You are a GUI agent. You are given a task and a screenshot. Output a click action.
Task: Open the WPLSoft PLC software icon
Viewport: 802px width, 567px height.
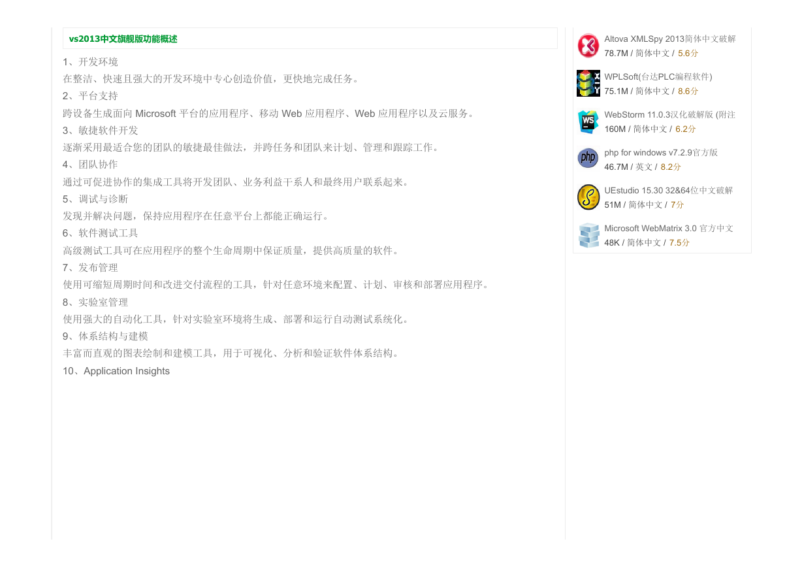[588, 84]
